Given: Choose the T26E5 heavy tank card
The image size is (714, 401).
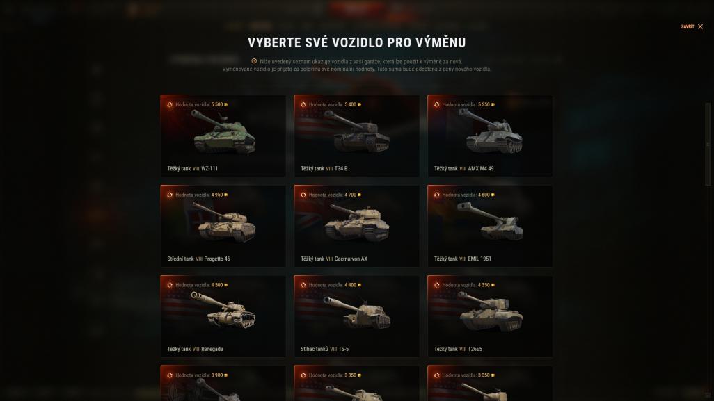Looking at the screenshot, I should point(490,316).
